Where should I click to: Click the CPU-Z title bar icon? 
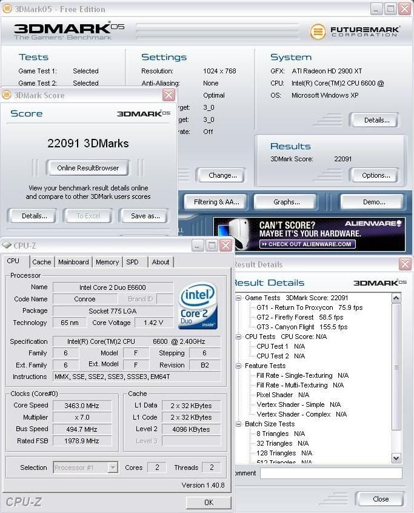(7, 245)
